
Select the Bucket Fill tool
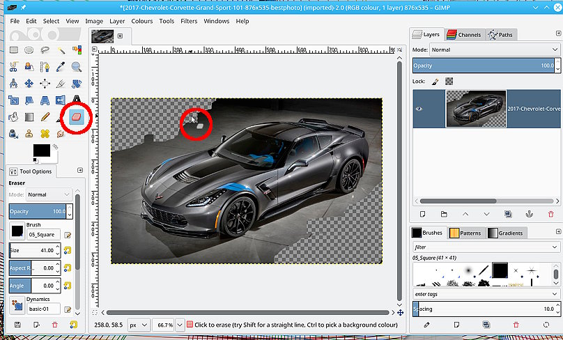pos(14,117)
